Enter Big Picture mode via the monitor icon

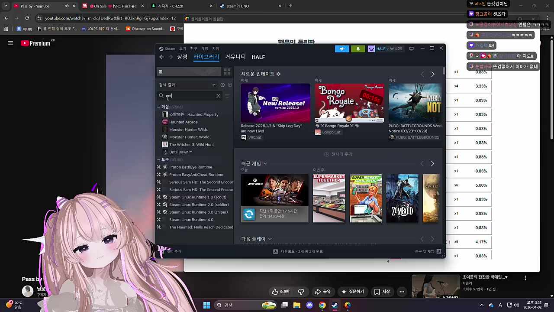(x=411, y=48)
